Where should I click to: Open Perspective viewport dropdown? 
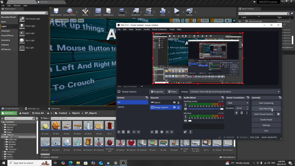pyautogui.click(x=62, y=20)
